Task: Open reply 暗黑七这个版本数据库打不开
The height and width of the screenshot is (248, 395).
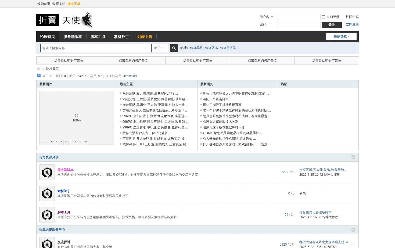Action: (224, 127)
